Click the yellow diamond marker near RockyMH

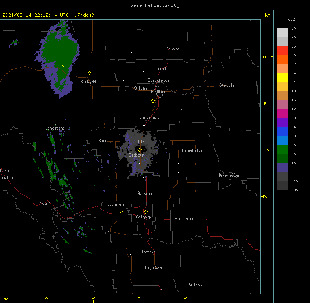pyautogui.click(x=90, y=73)
